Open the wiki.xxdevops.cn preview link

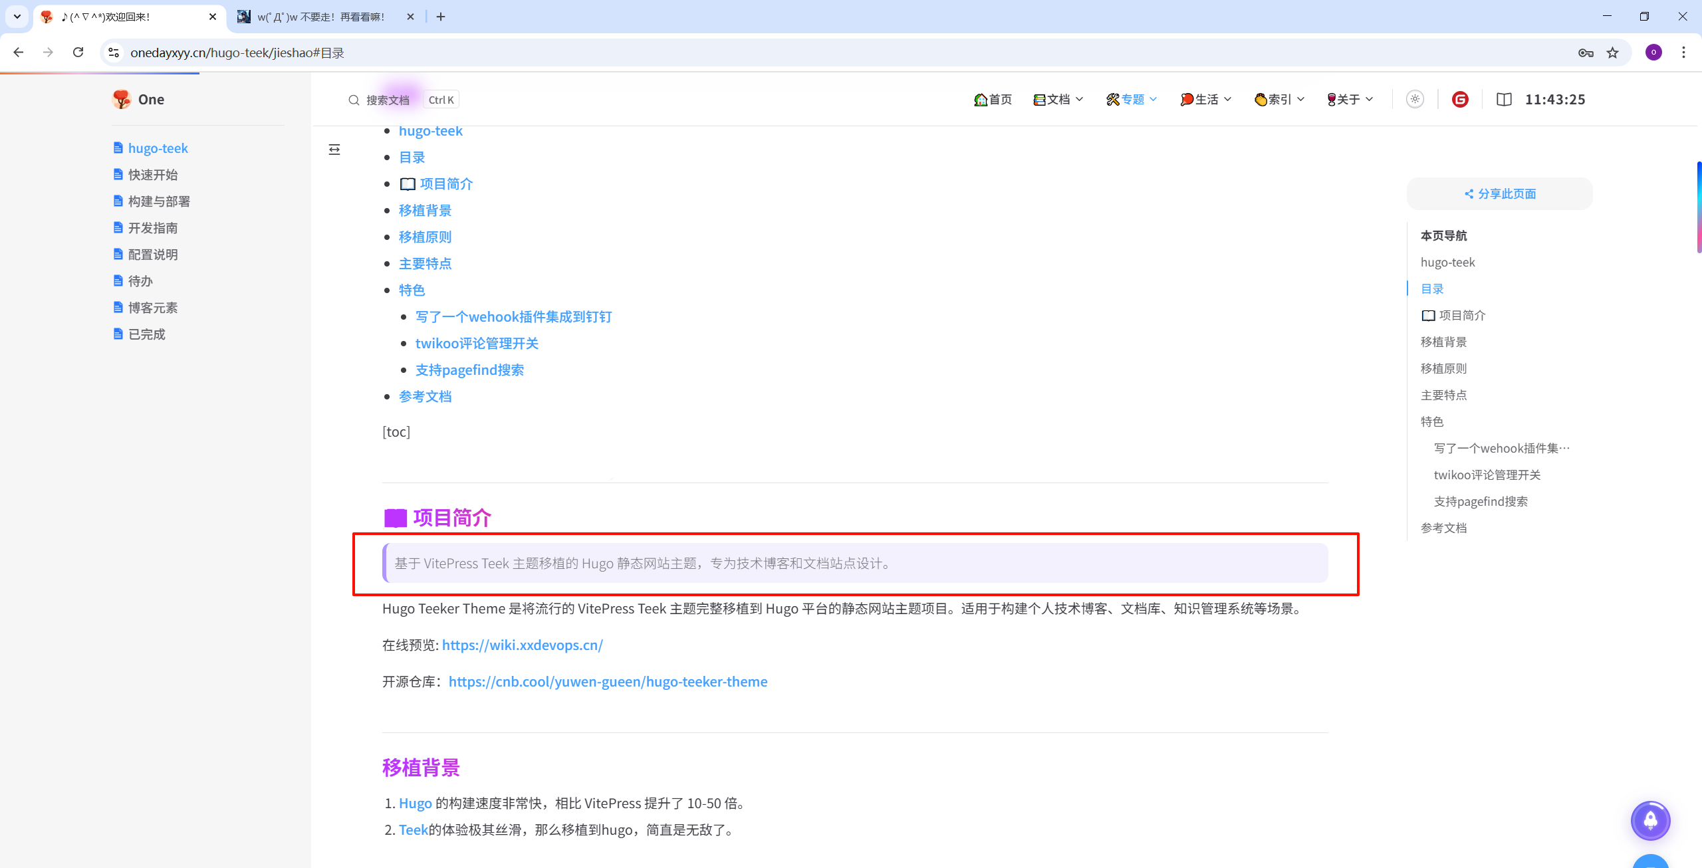pyautogui.click(x=522, y=645)
